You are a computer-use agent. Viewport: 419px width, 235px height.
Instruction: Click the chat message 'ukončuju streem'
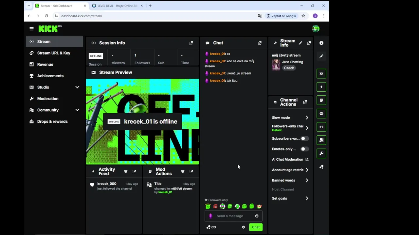(x=239, y=73)
